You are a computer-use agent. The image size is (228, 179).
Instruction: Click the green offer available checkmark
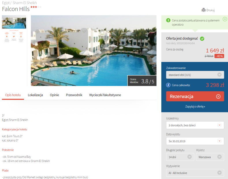point(202,39)
